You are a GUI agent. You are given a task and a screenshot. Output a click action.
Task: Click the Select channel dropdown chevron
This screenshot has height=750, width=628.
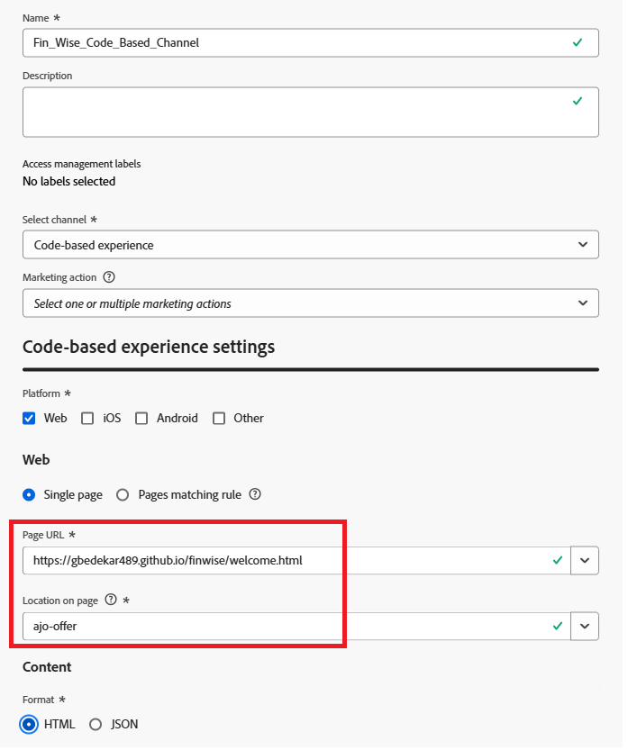tap(585, 244)
